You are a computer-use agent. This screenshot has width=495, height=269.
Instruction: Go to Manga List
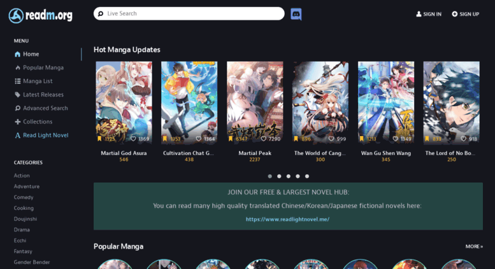38,81
